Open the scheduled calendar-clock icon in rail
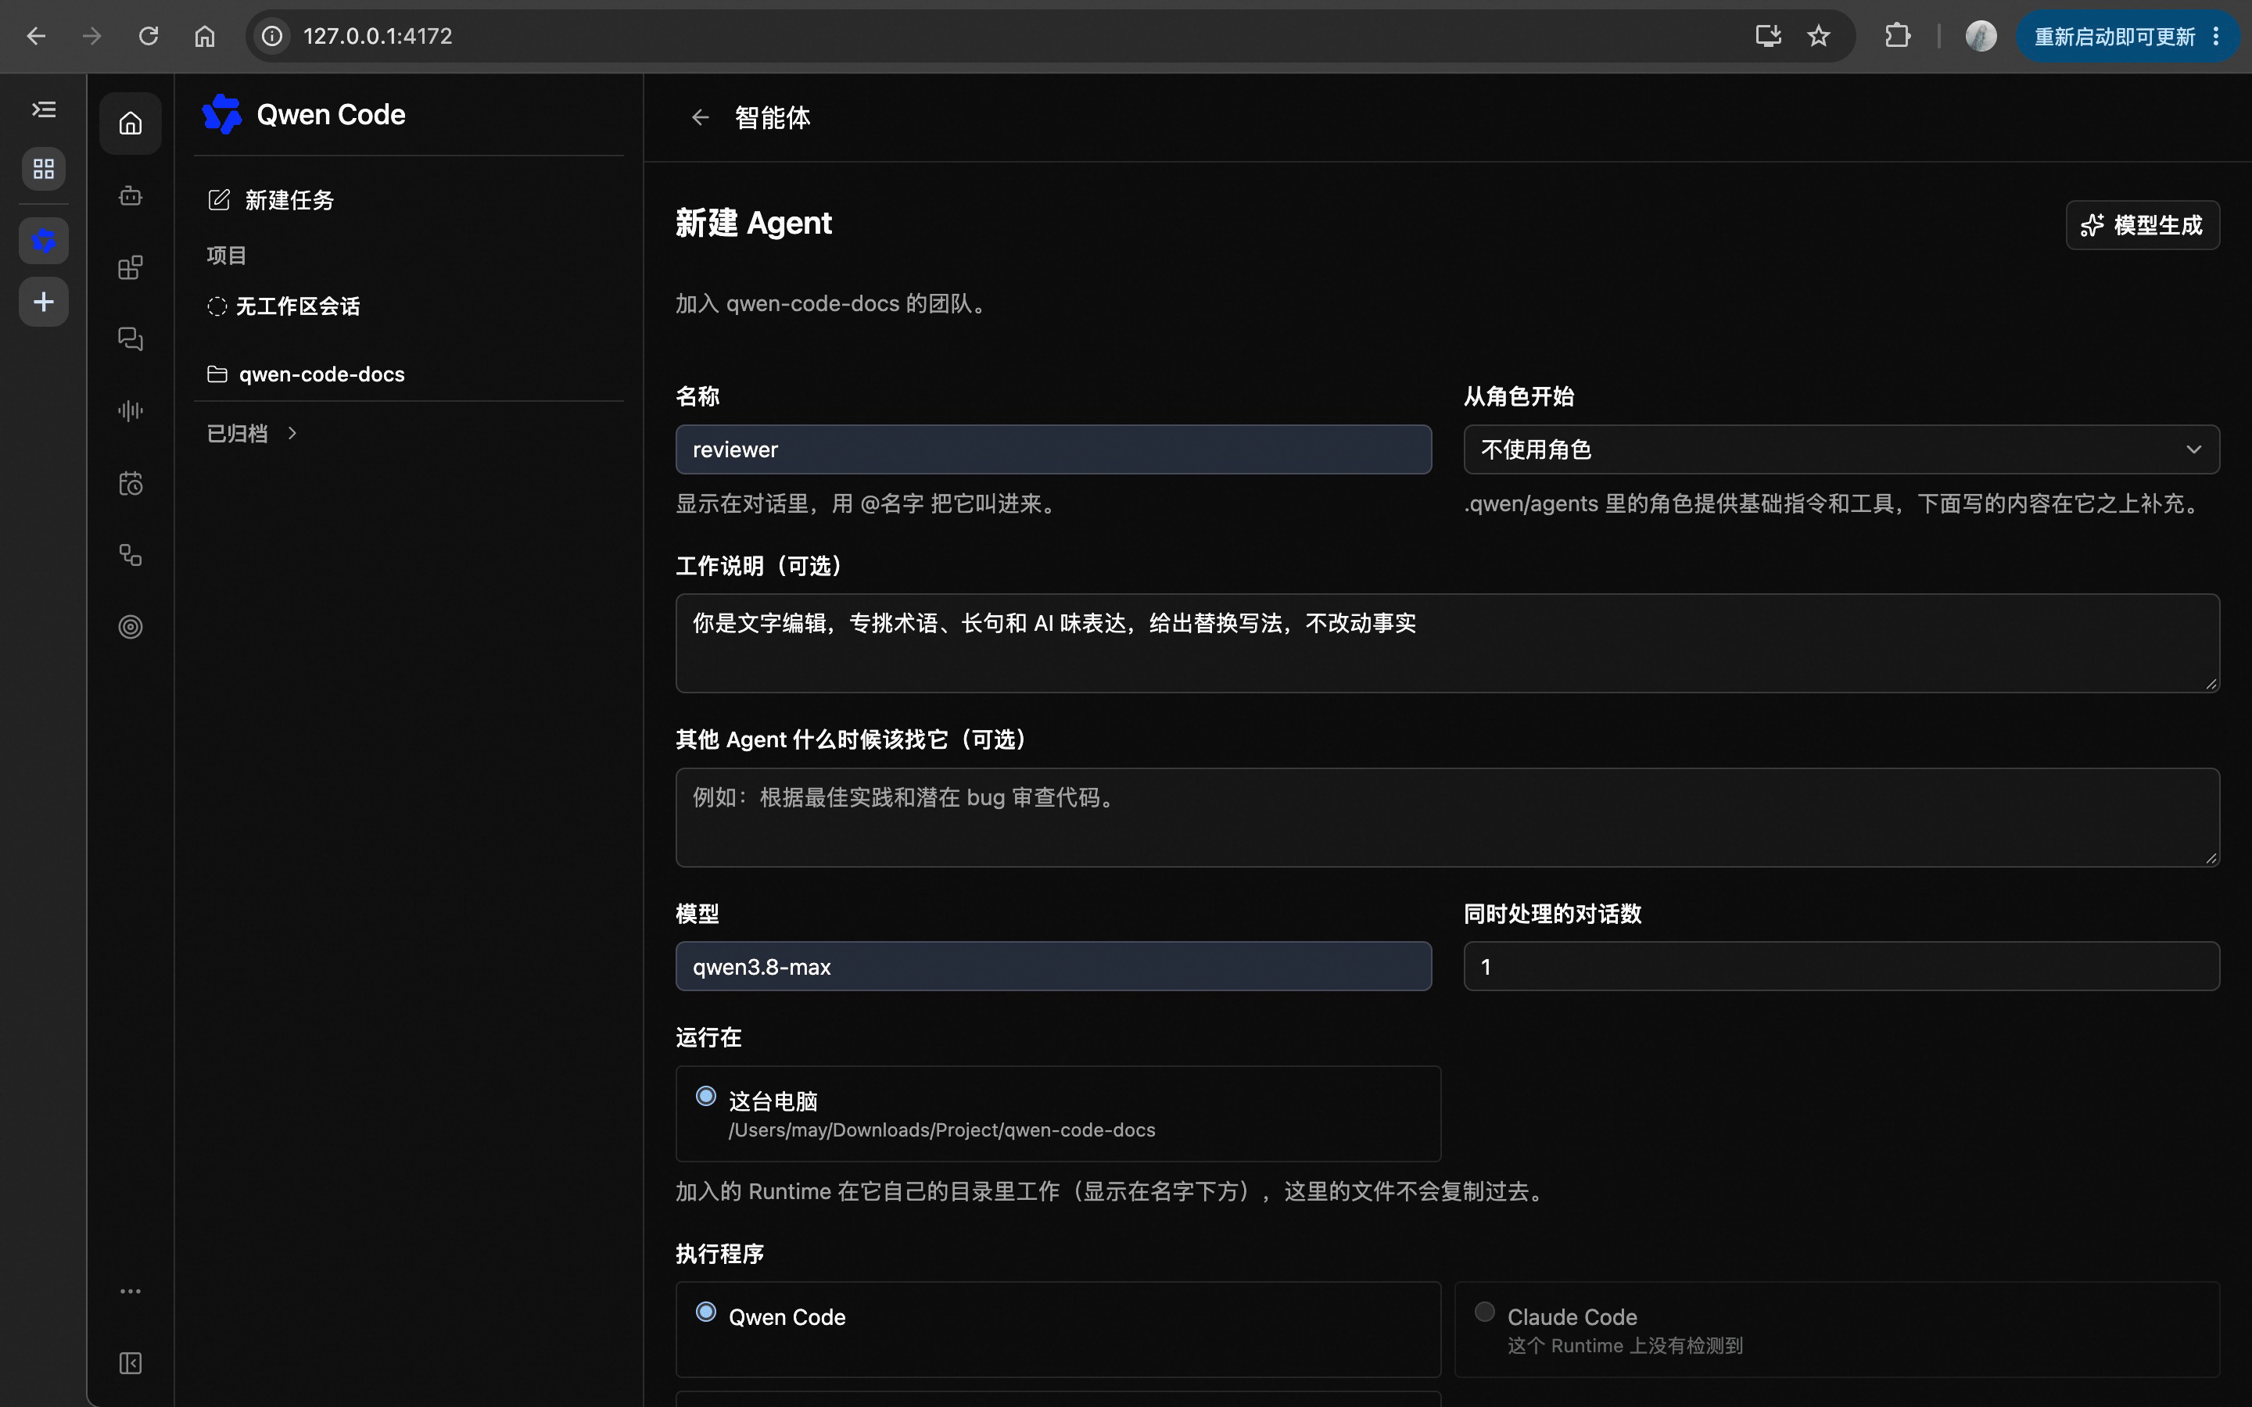Screen dimensions: 2252x1407 pos(131,483)
